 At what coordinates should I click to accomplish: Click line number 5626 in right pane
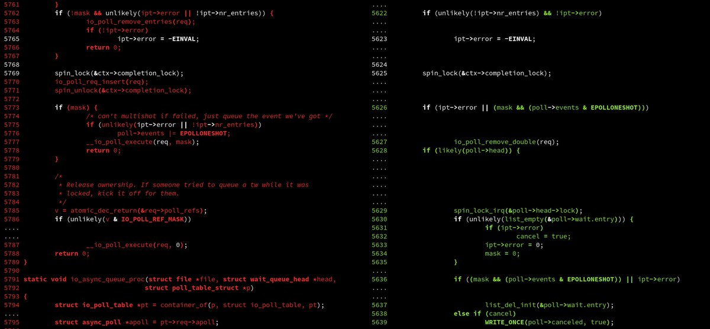point(379,108)
